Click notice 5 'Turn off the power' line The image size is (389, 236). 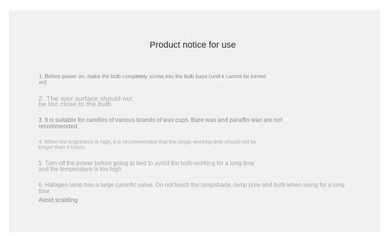point(146,163)
